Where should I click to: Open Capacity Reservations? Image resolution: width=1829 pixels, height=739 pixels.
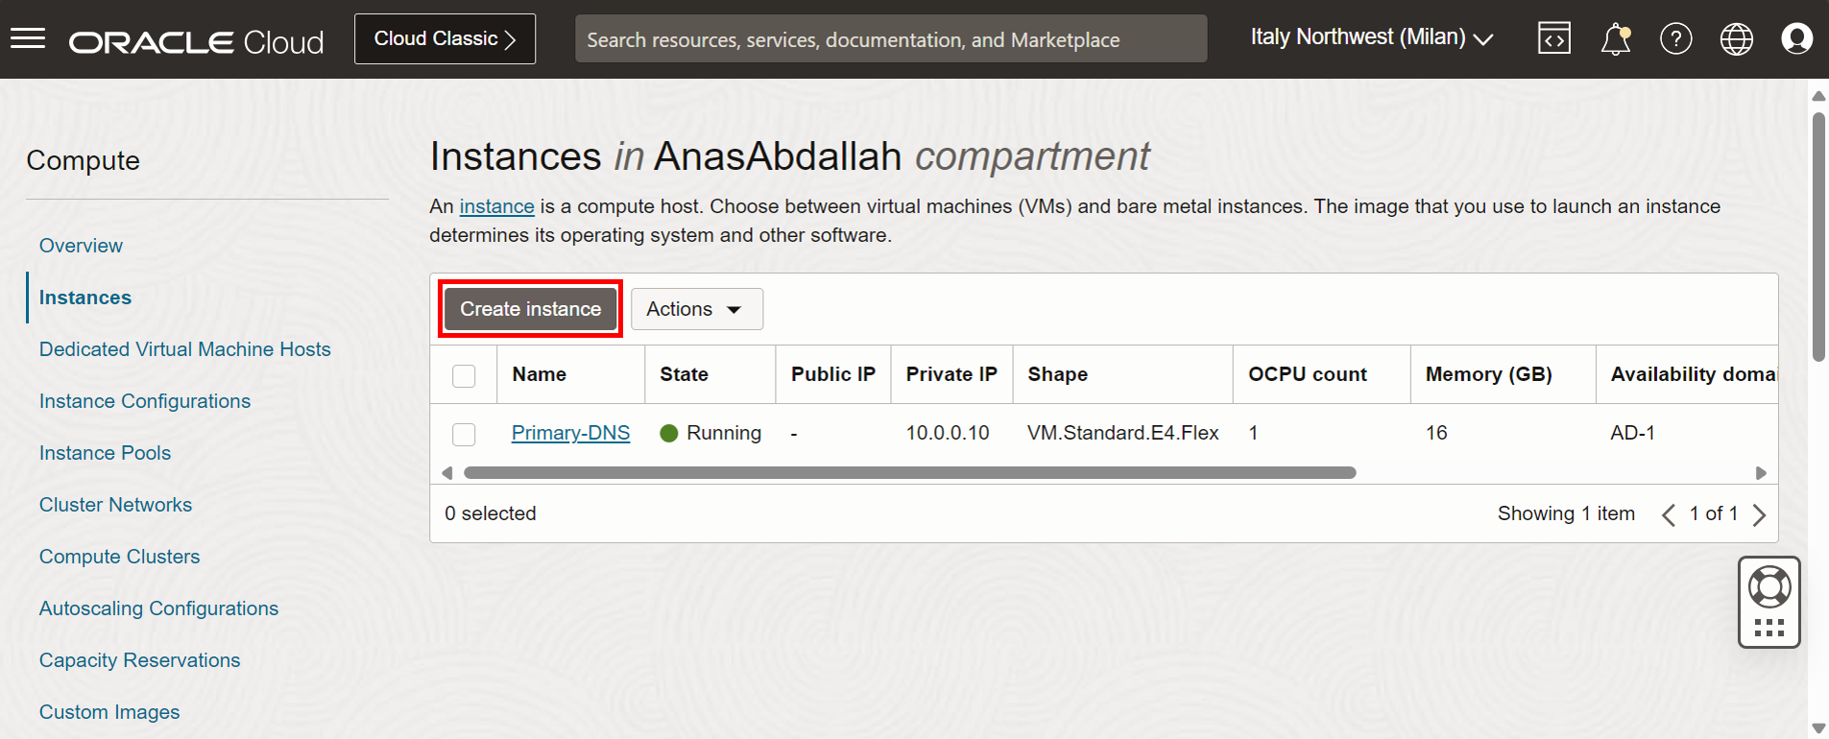coord(139,660)
